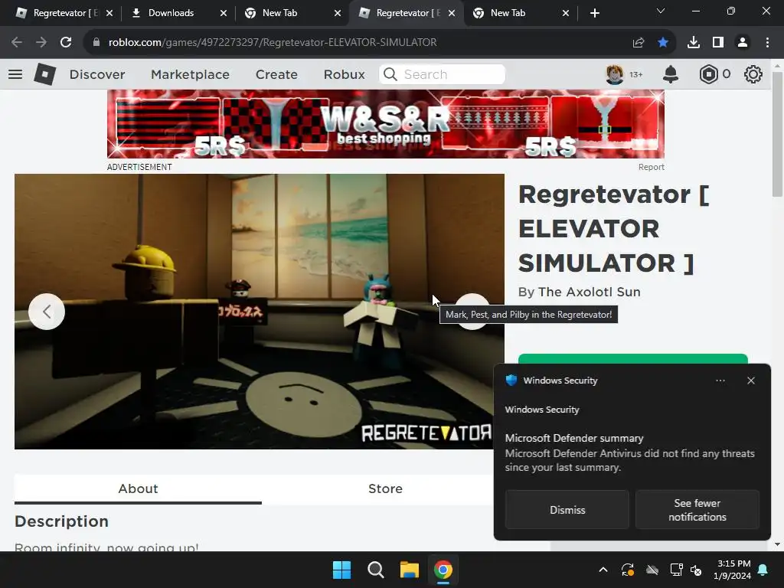Switch to the About tab
The height and width of the screenshot is (588, 784).
[x=138, y=489]
